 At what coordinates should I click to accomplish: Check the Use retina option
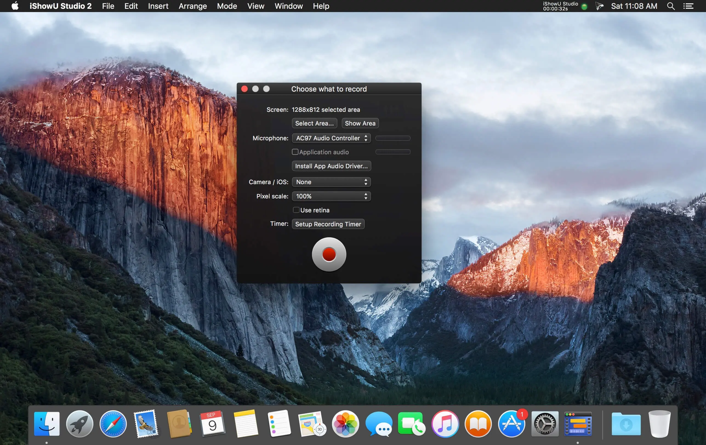pos(296,210)
